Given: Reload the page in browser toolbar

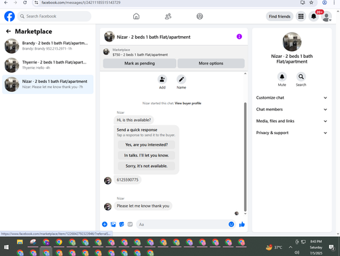Looking at the screenshot, I should tap(25, 3).
